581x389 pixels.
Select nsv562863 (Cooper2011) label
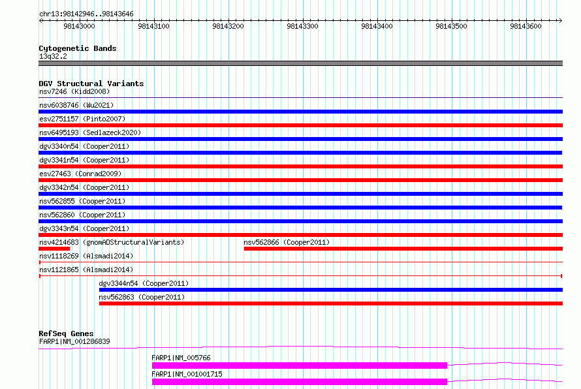click(x=142, y=297)
